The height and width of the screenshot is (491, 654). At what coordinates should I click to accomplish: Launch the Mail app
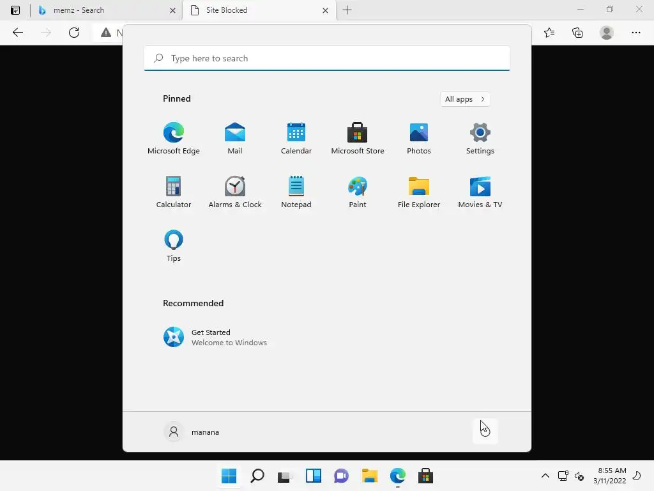click(x=235, y=138)
